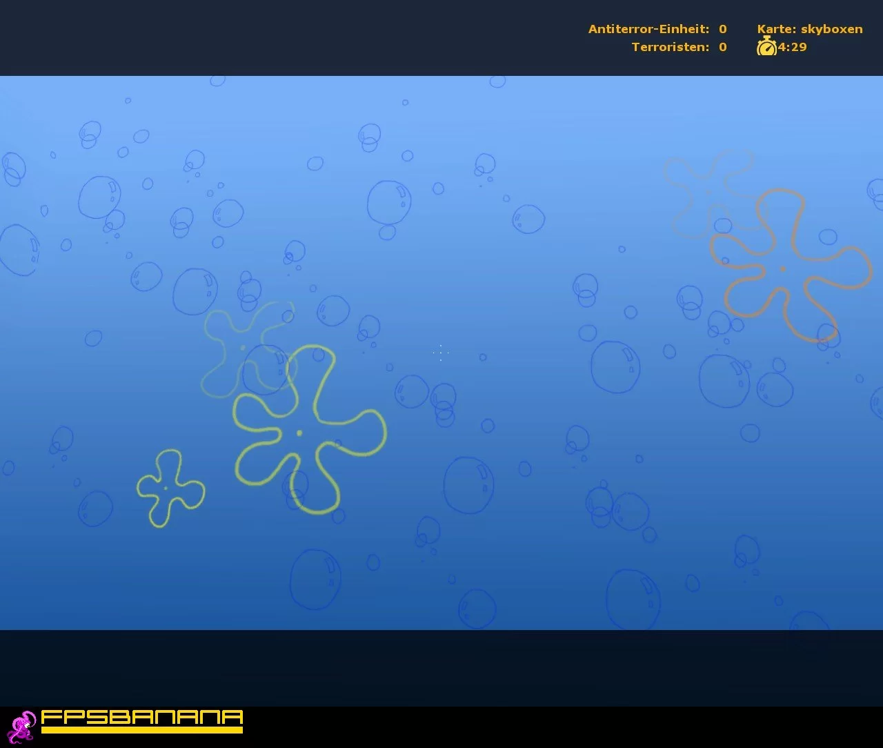Click the 4:29 round timer text
Viewport: 883px width, 748px height.
coord(793,47)
